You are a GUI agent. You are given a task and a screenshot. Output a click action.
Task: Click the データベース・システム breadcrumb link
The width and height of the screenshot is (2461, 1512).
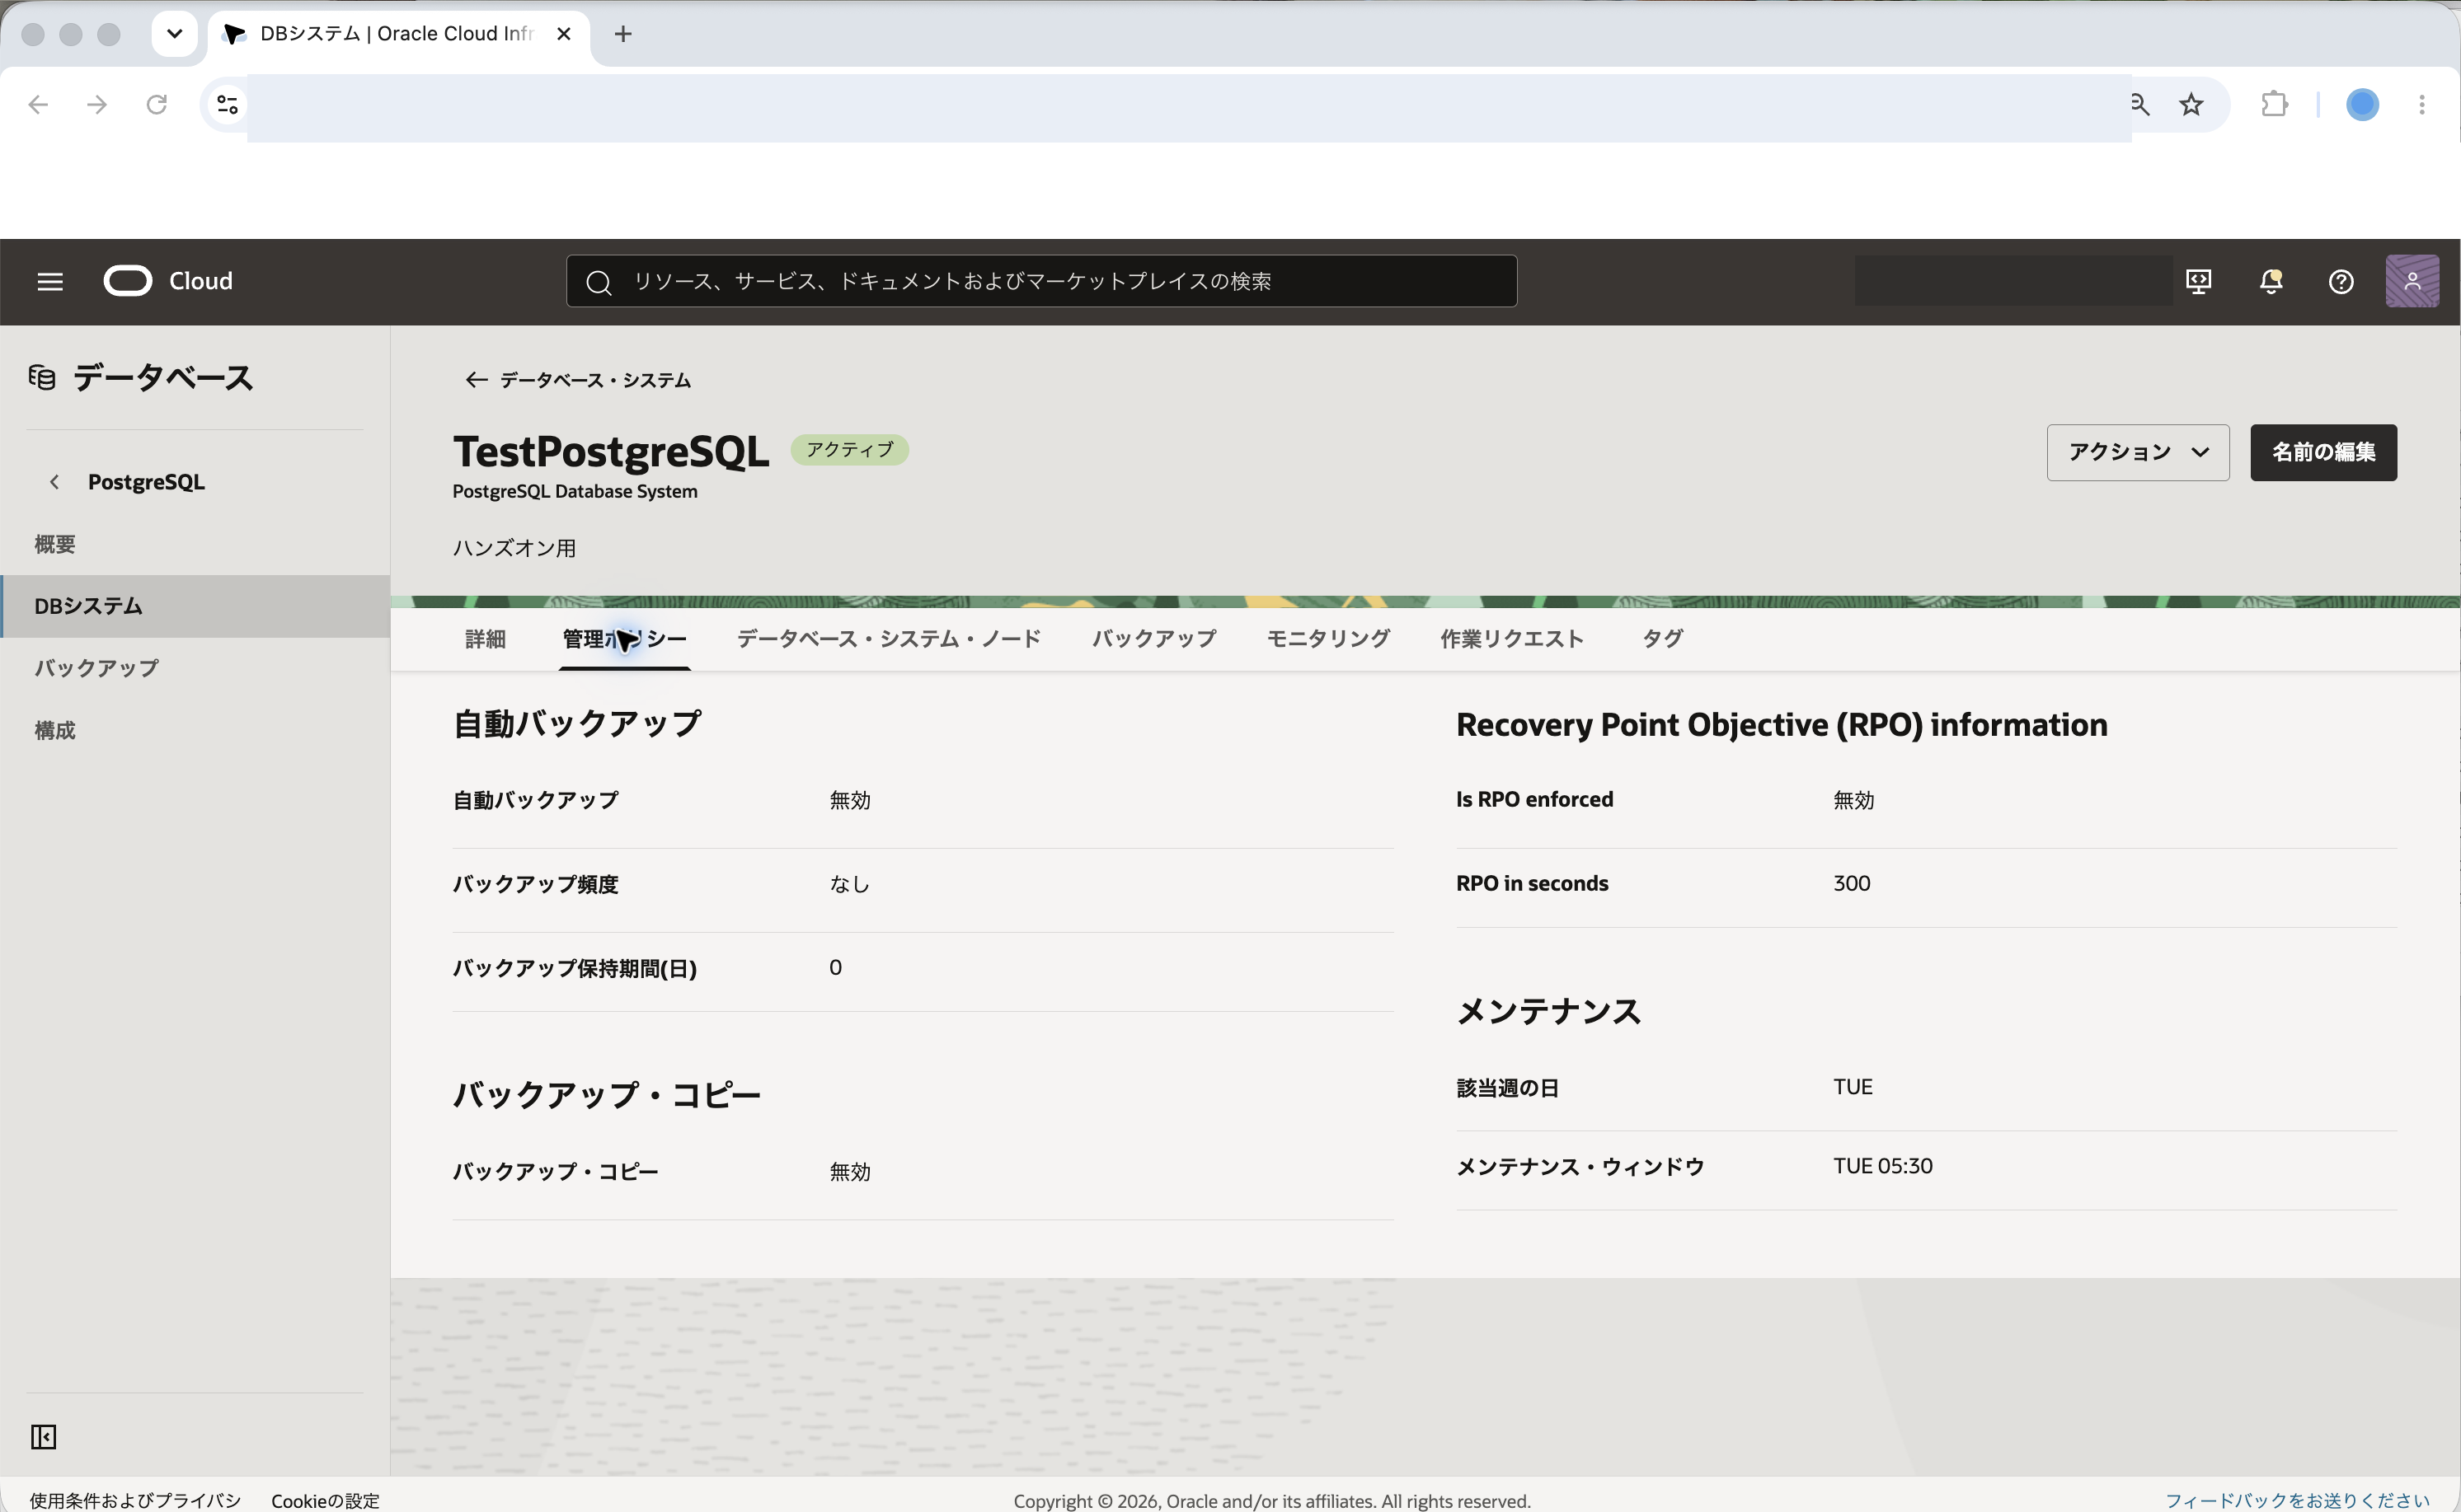[595, 380]
